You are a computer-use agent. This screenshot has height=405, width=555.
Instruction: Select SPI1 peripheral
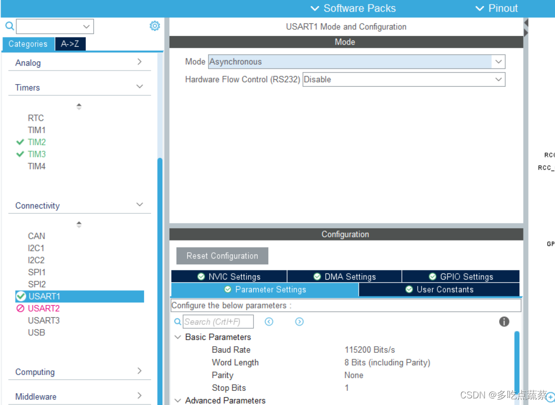(x=37, y=272)
